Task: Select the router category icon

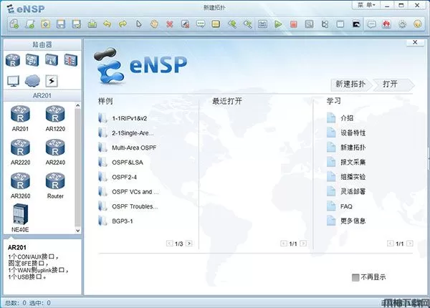Action: coord(13,60)
